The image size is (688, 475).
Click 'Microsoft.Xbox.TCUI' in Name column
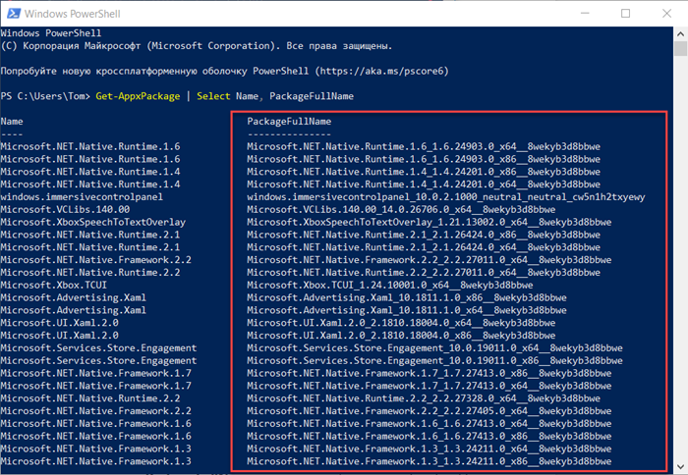[53, 286]
